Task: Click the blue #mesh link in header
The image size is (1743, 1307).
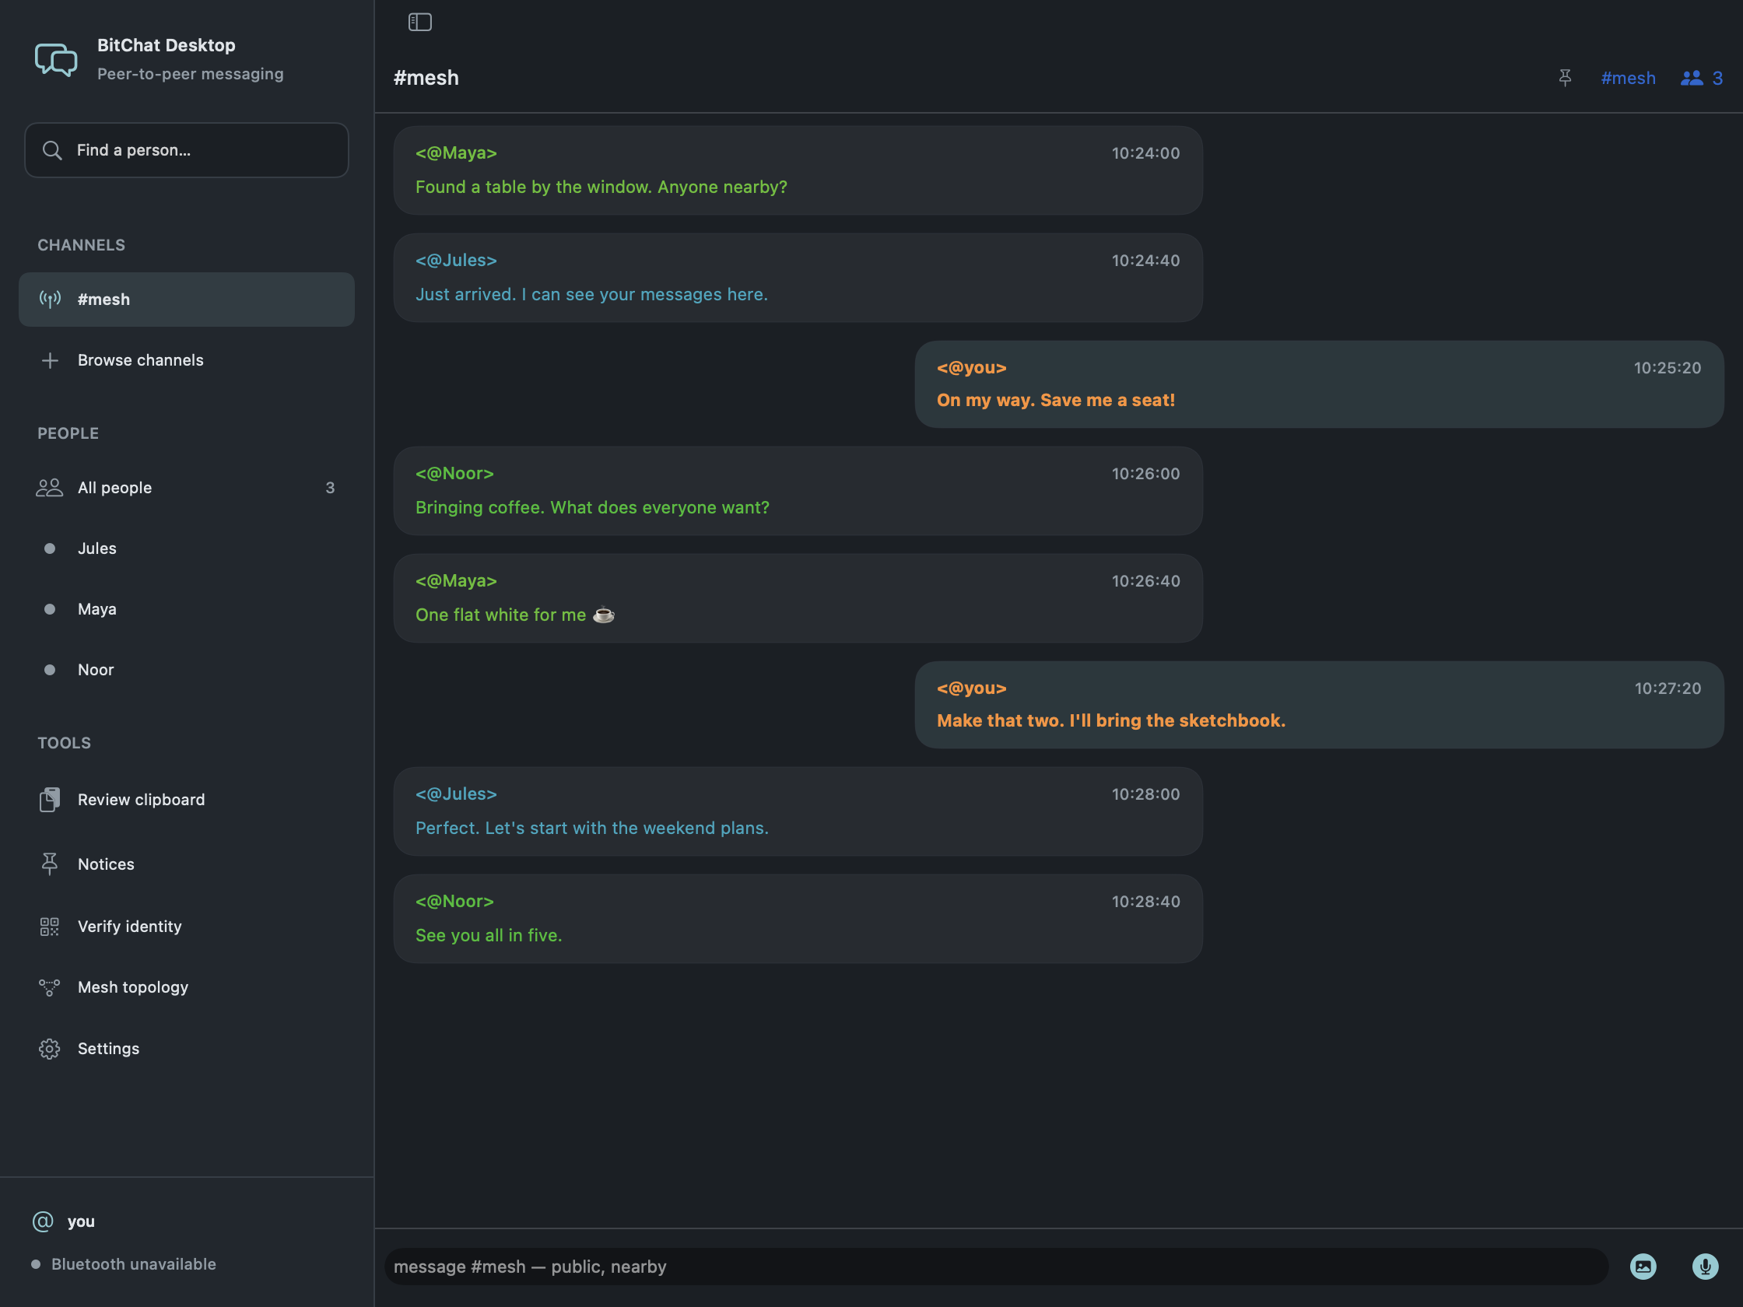Action: pos(1628,78)
